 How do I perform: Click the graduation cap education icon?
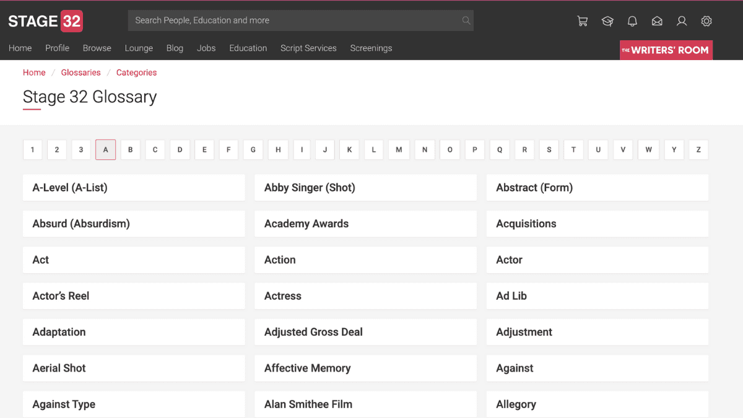(x=607, y=21)
